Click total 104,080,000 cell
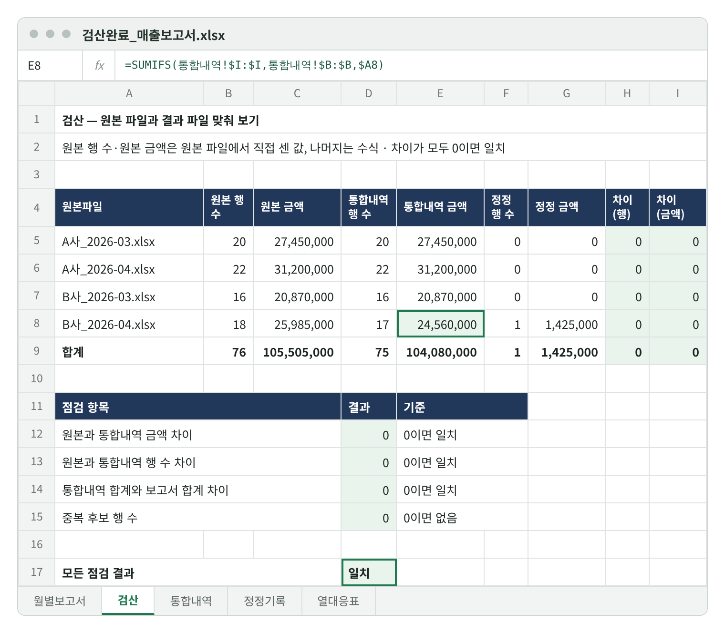 440,351
